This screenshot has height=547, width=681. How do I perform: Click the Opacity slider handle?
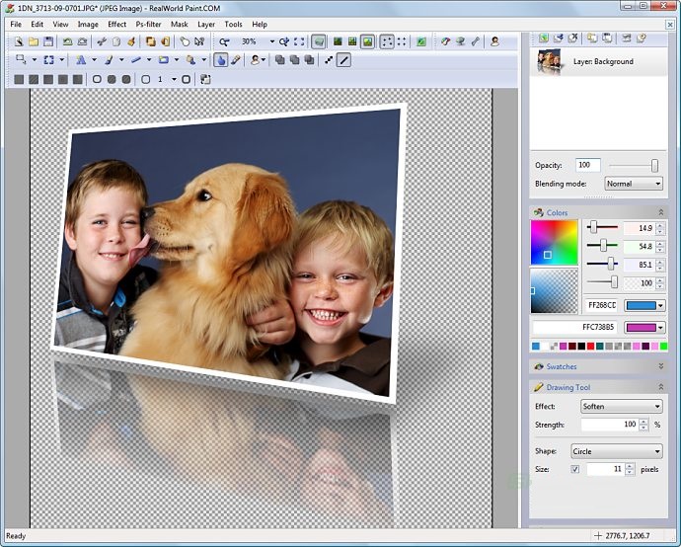point(653,165)
